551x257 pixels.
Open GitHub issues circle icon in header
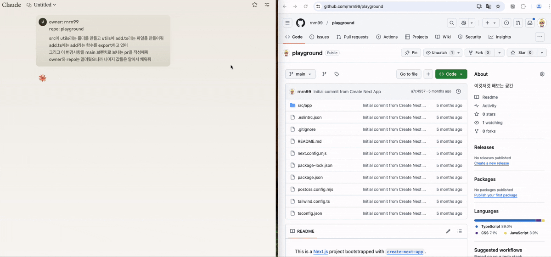point(506,23)
